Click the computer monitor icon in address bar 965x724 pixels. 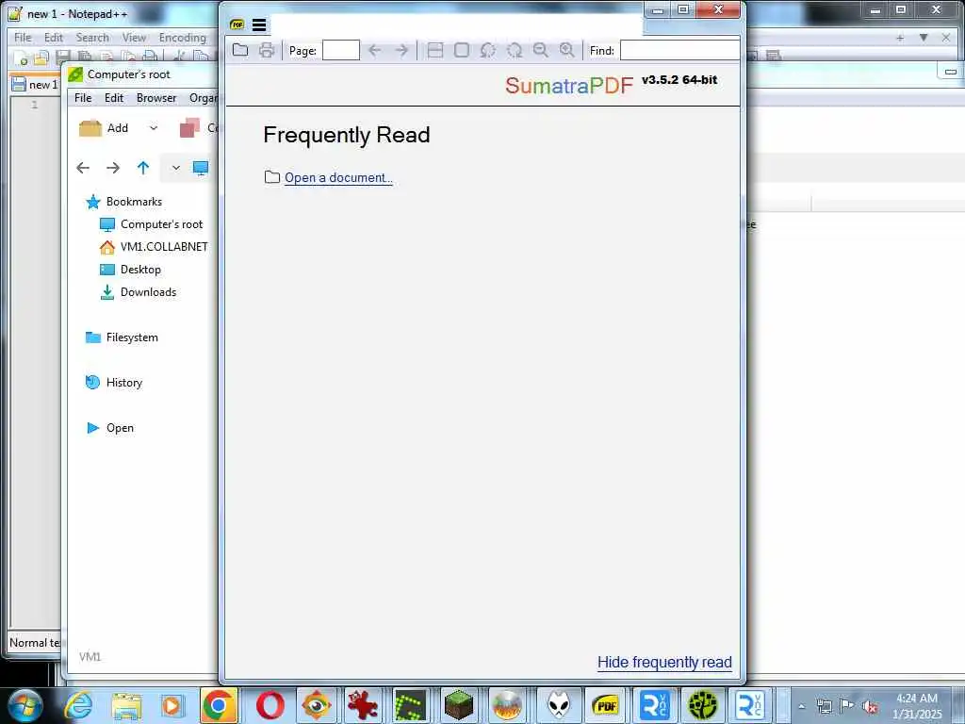(x=201, y=168)
